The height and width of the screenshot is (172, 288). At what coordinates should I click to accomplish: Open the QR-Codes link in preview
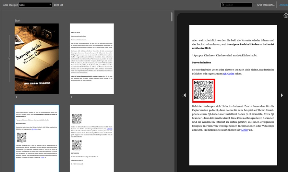click(228, 74)
